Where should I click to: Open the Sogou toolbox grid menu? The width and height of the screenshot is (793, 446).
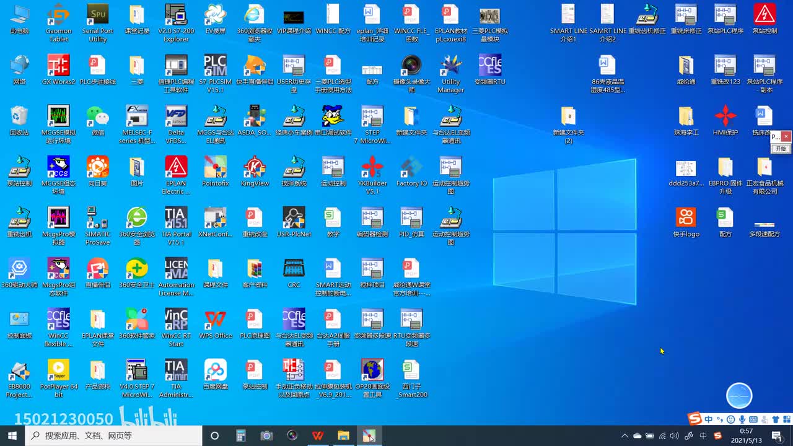786,420
